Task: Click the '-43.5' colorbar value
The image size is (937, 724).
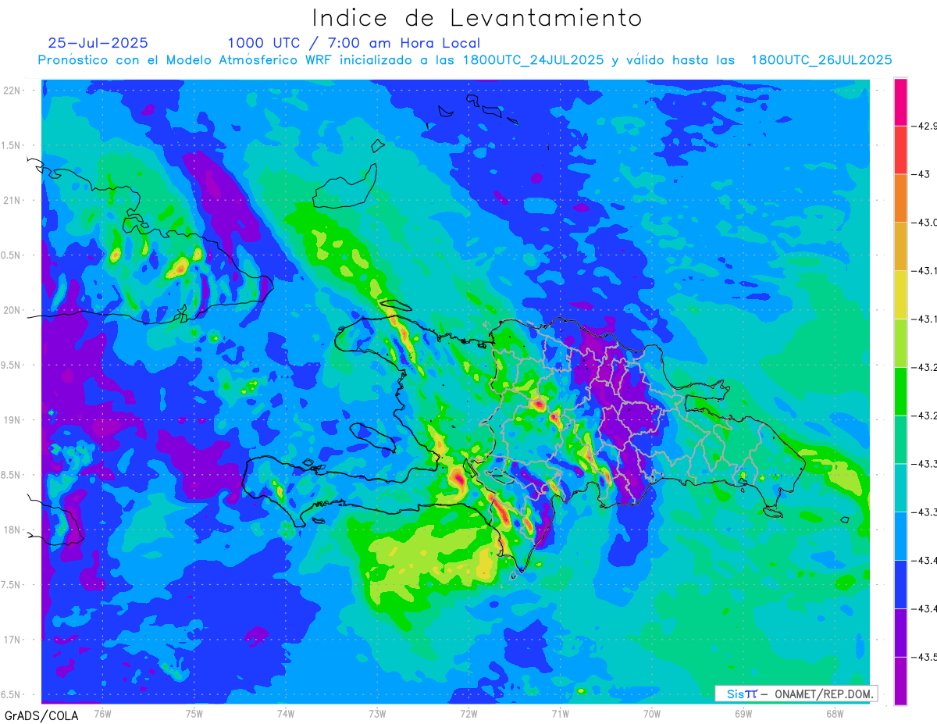Action: point(925,657)
